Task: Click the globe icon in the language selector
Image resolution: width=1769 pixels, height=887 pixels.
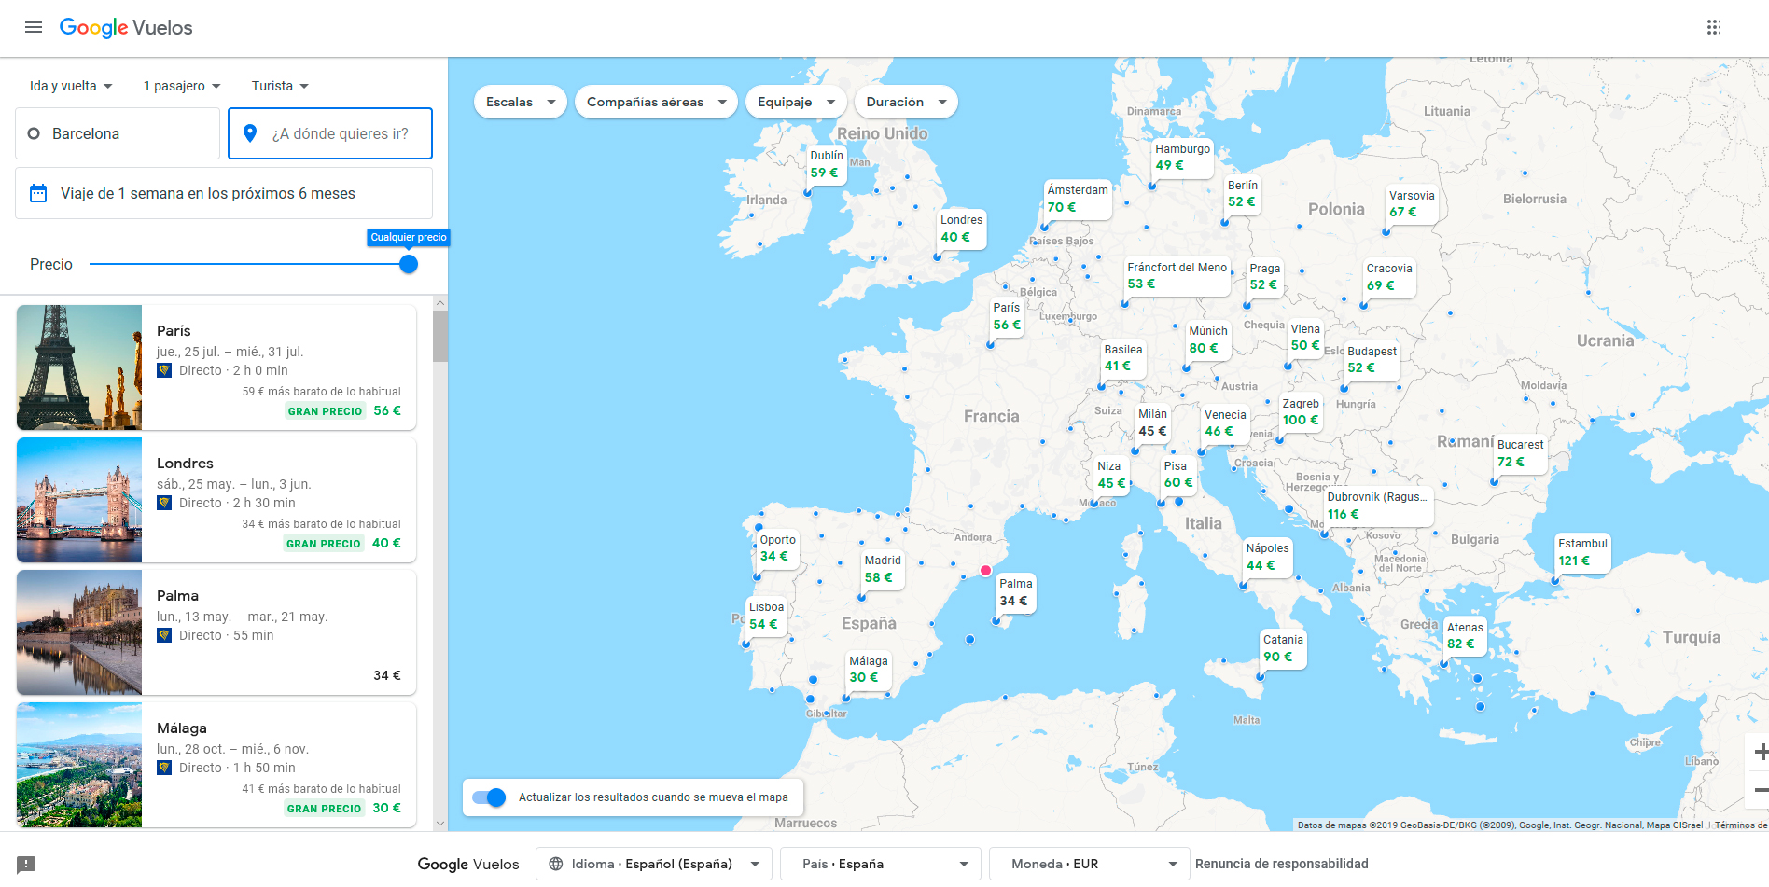Action: tap(556, 864)
